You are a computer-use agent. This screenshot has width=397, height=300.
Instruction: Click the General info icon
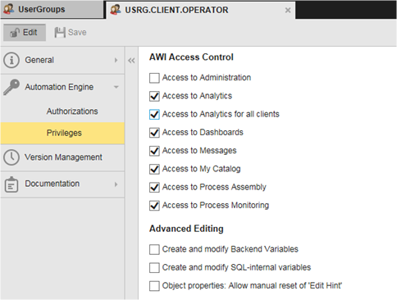click(11, 60)
